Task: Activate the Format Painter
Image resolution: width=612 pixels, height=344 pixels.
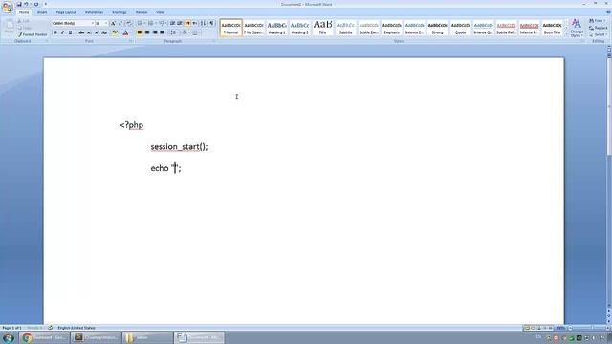Action: click(x=33, y=34)
